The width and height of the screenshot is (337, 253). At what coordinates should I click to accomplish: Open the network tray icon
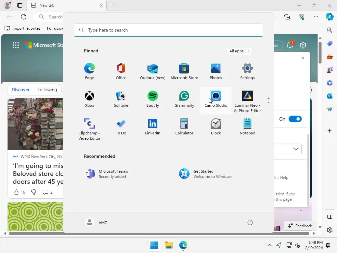click(x=289, y=245)
